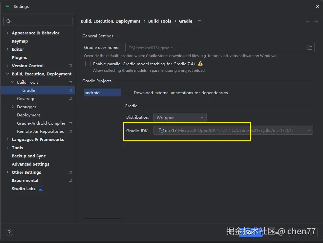Screen dimensions: 323x243
Task: Click the Android Studio logo in title bar
Action: coord(7,6)
